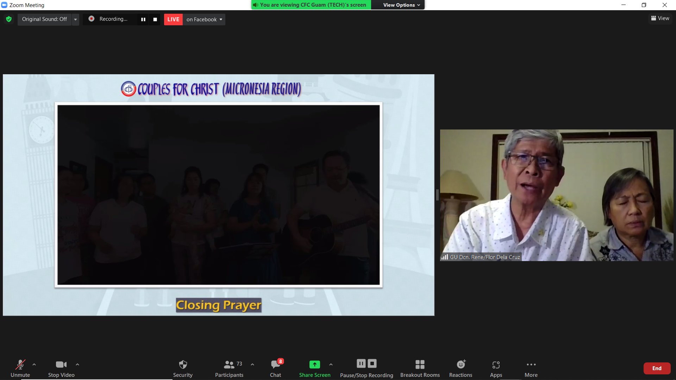Open video options arrow beside Stop Video
Image resolution: width=676 pixels, height=380 pixels.
click(77, 365)
